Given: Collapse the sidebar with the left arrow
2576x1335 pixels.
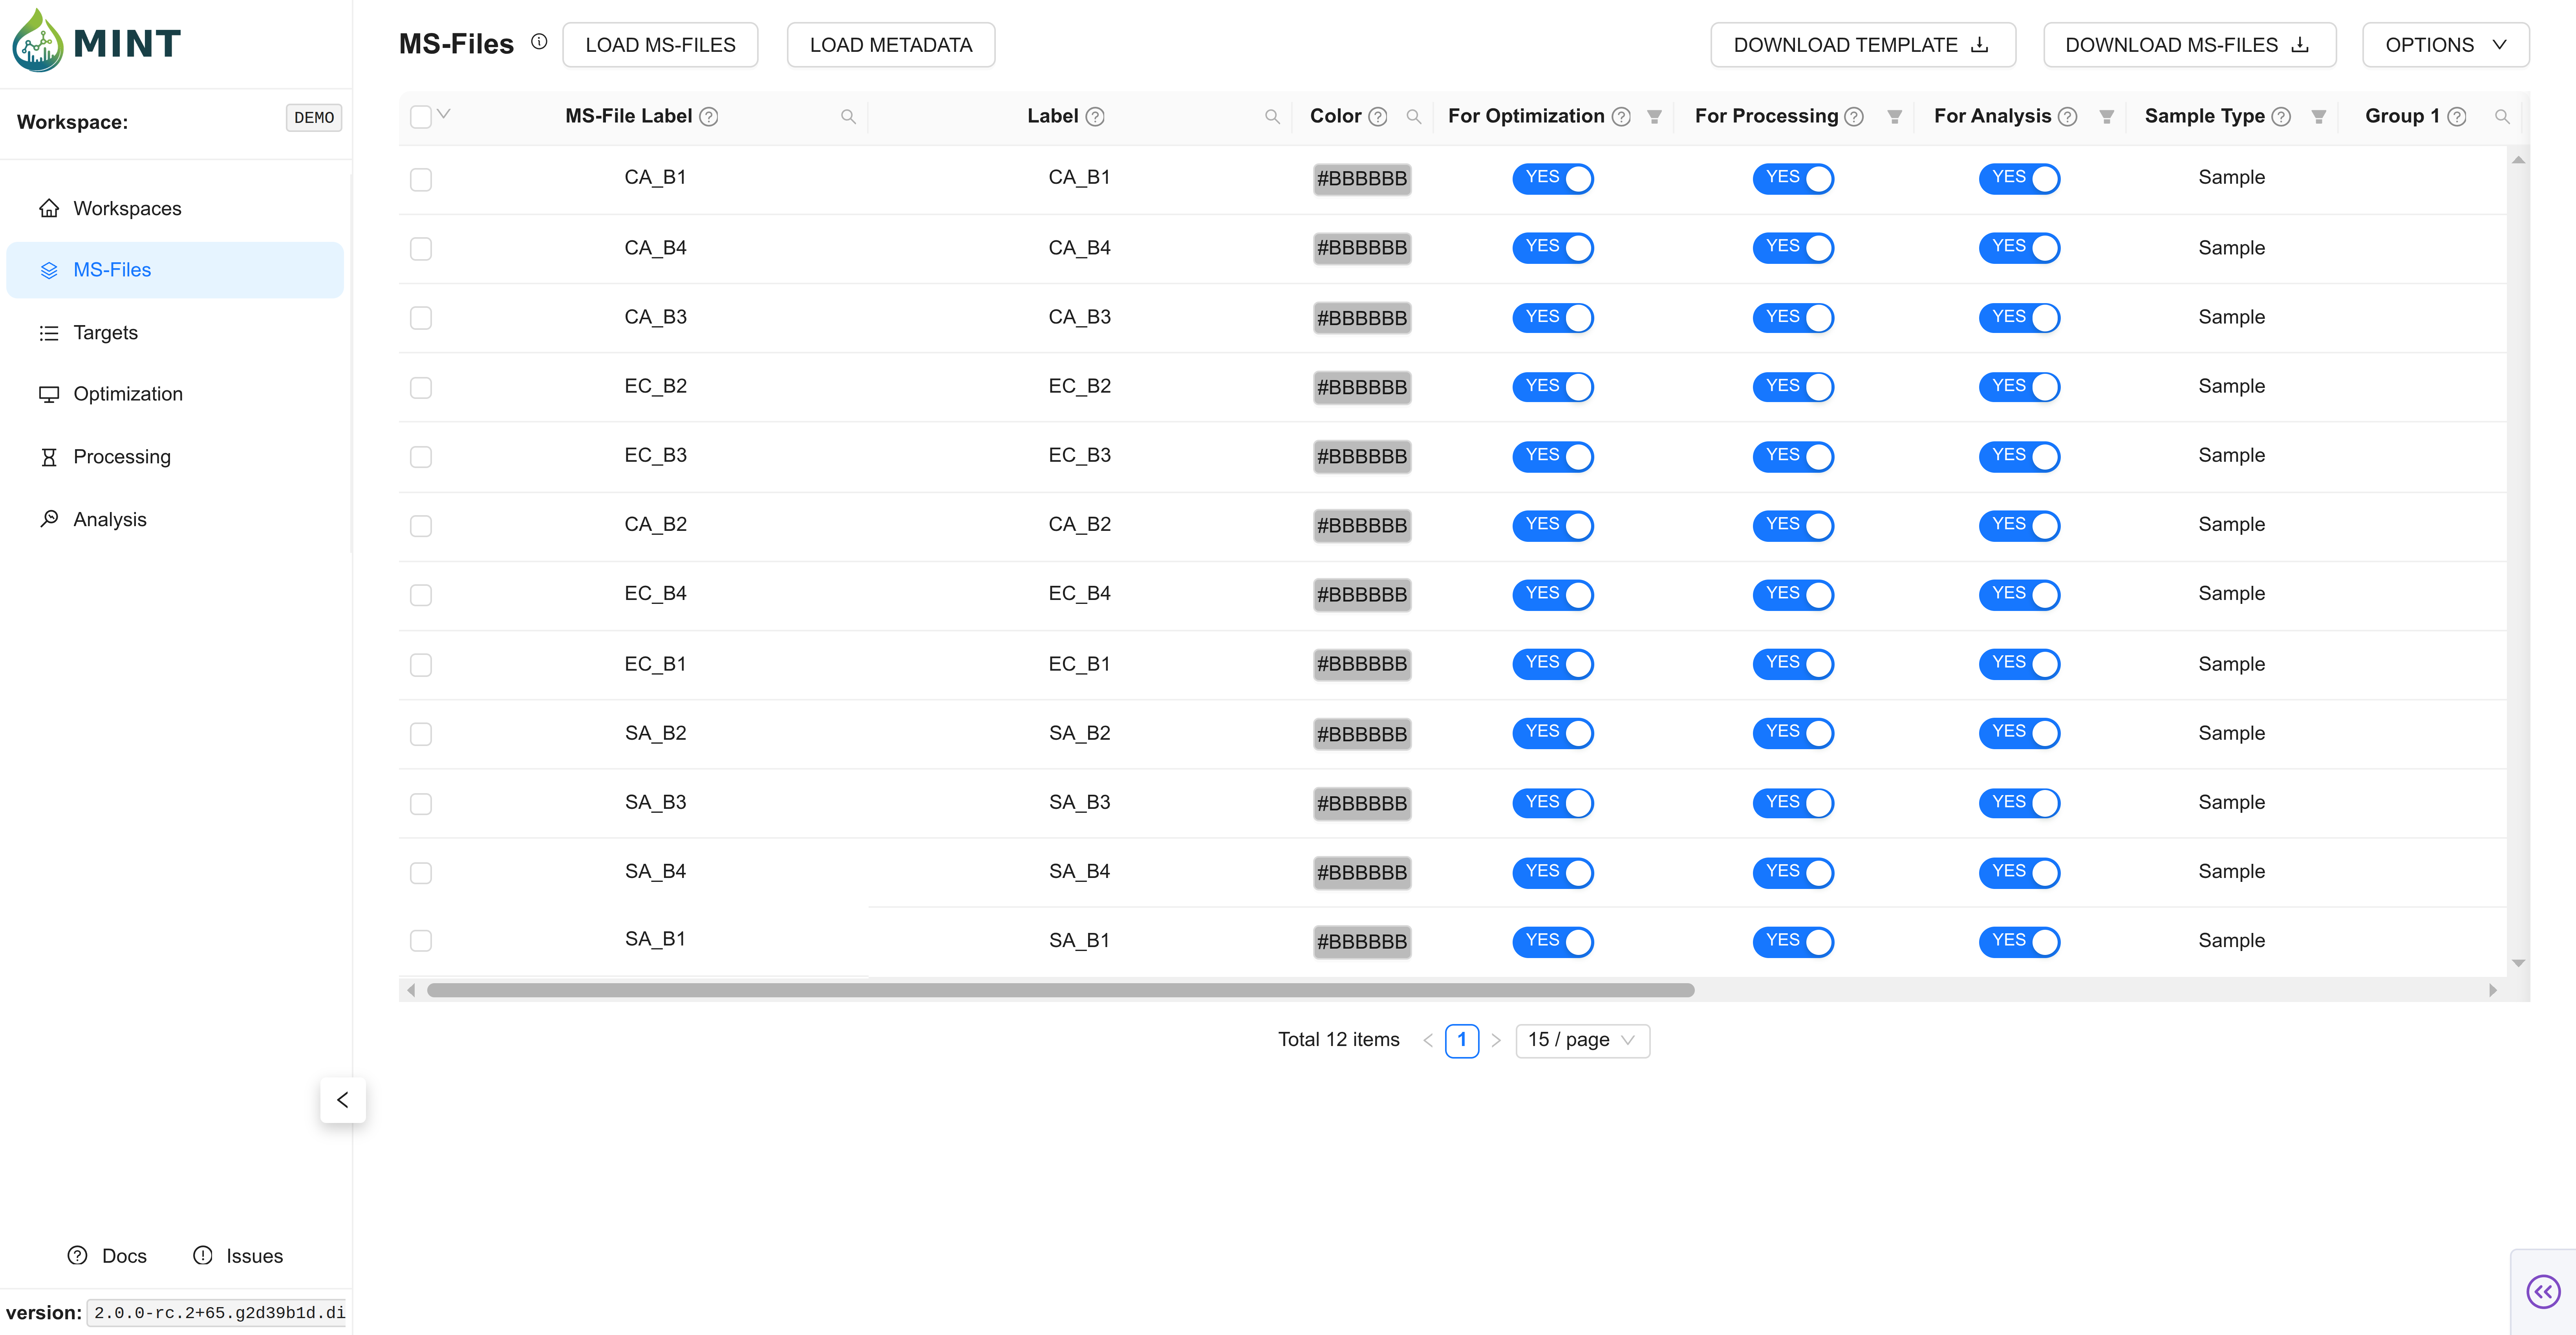Looking at the screenshot, I should pos(342,1100).
